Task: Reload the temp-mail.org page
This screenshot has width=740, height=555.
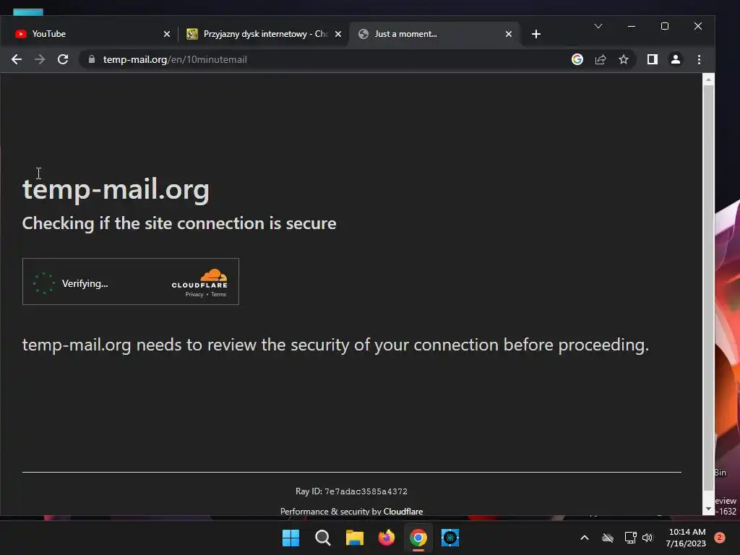Action: tap(63, 59)
